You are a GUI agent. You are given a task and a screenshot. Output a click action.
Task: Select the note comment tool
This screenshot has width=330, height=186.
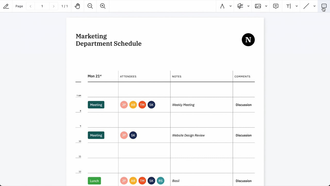point(276,6)
